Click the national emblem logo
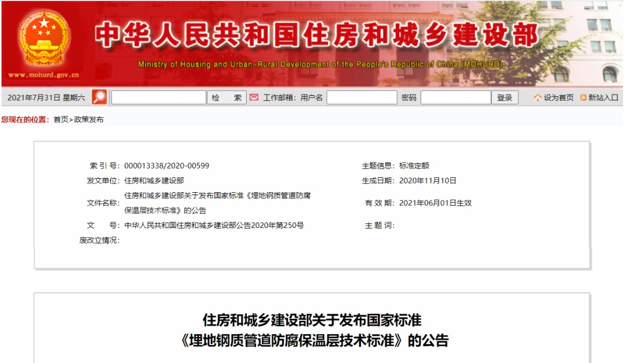 (43, 38)
